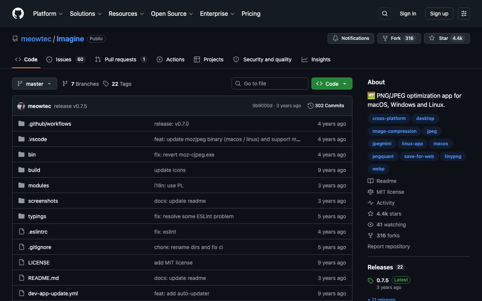Open commit message 'fix: revert moz-cjpeg.exe'
Viewport: 482px width, 301px height.
tap(184, 155)
